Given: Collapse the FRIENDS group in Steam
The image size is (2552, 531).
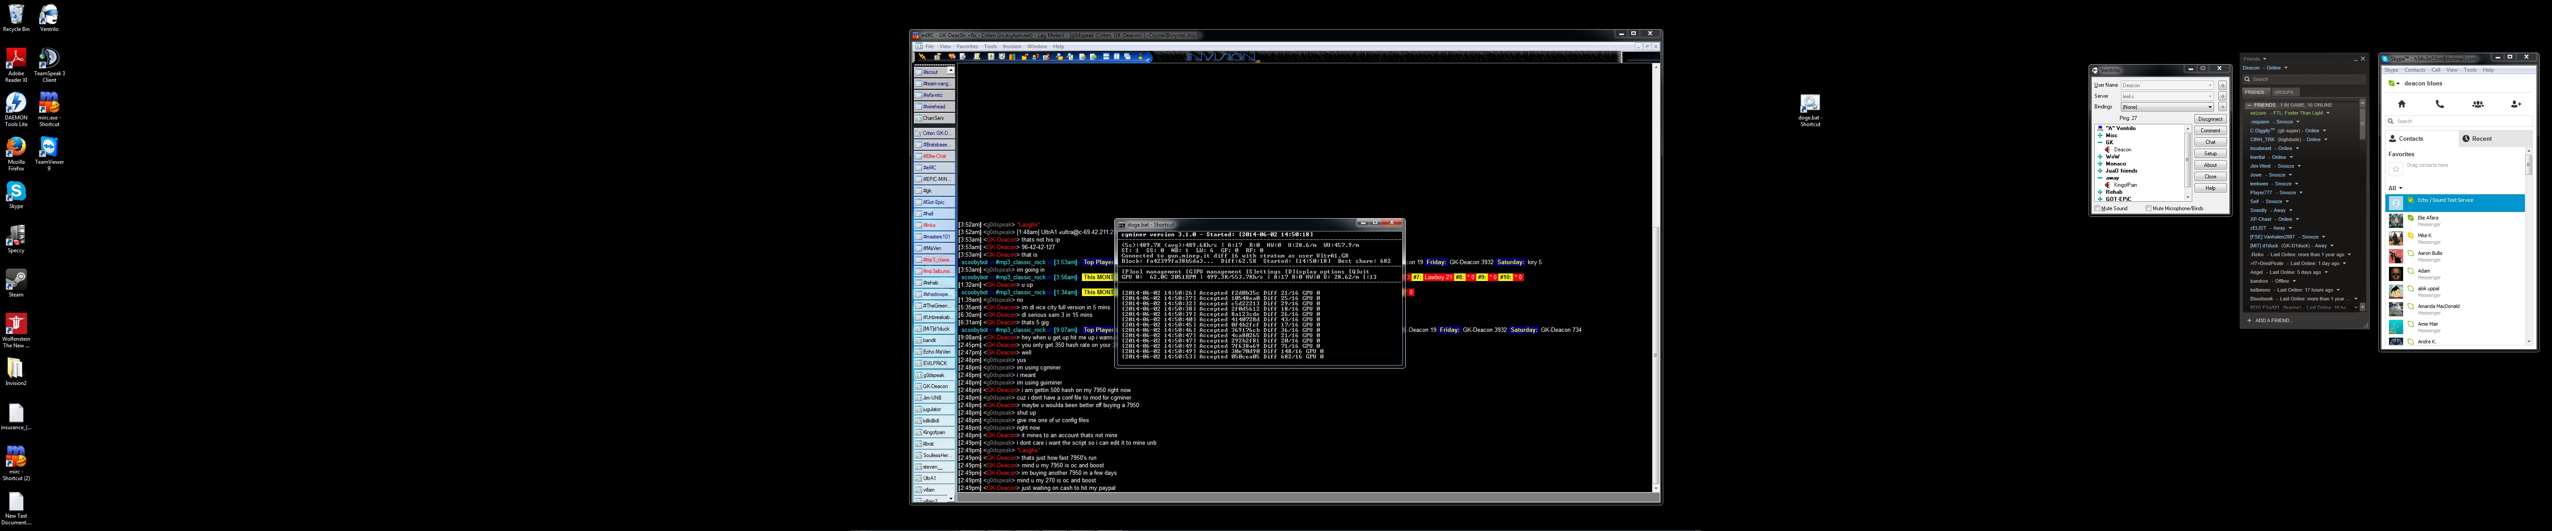Looking at the screenshot, I should (2249, 105).
